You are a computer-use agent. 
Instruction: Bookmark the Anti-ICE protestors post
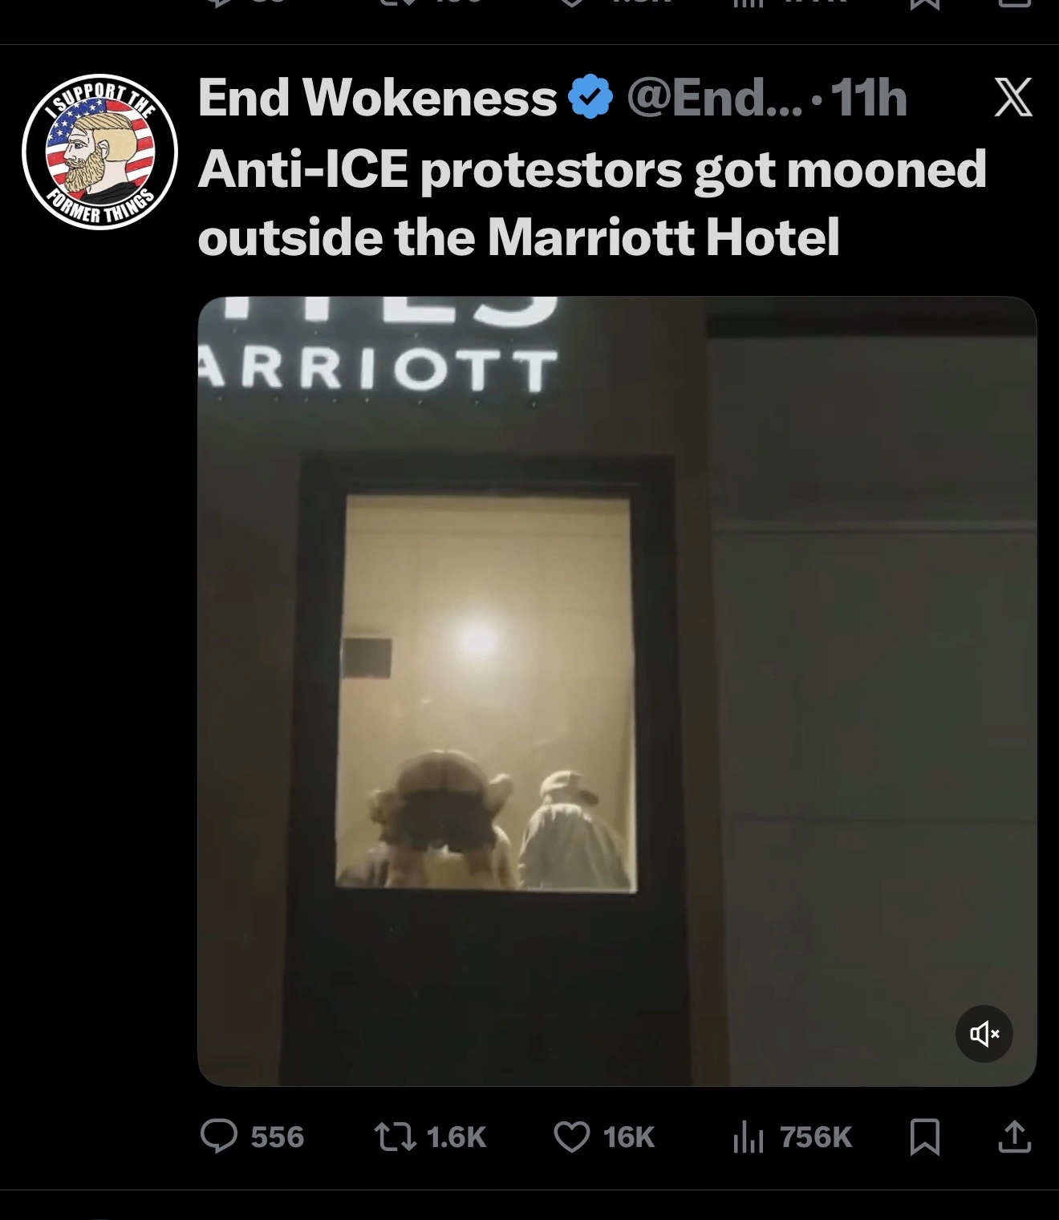coord(925,1137)
